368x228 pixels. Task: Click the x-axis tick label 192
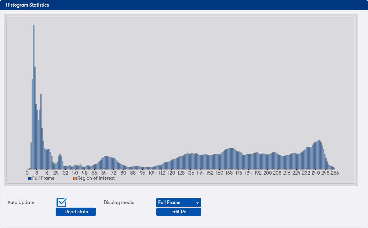pos(258,173)
